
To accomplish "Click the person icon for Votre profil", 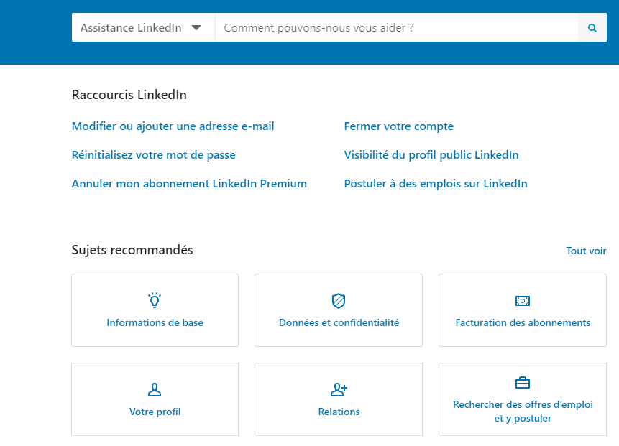I will pyautogui.click(x=155, y=389).
